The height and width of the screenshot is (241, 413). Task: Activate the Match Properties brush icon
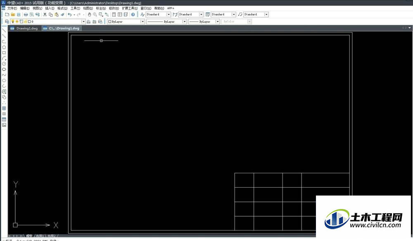click(x=62, y=14)
